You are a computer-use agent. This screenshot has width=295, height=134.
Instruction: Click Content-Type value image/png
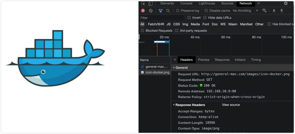tap(211, 128)
